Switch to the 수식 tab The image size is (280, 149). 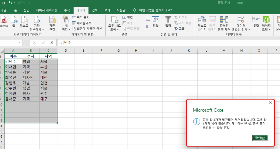(67, 10)
